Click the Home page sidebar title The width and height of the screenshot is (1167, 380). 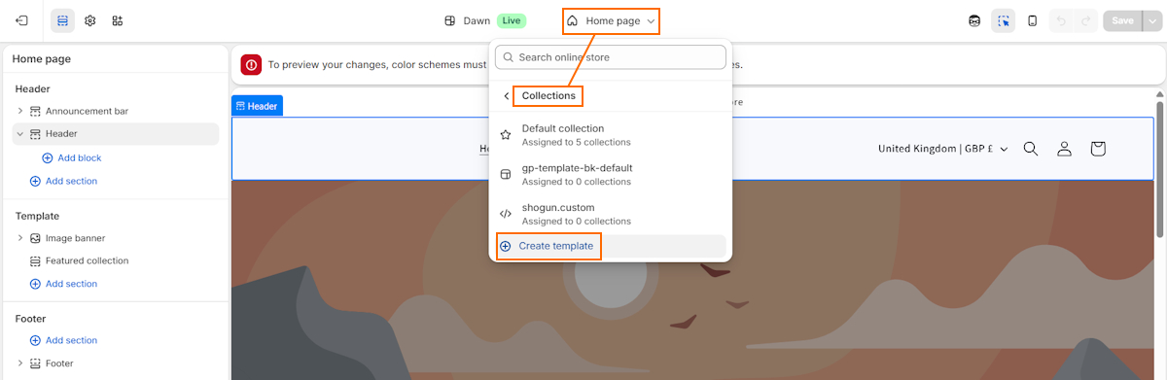click(42, 59)
